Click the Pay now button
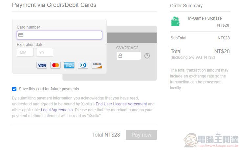This screenshot has width=239, height=152. (141, 135)
